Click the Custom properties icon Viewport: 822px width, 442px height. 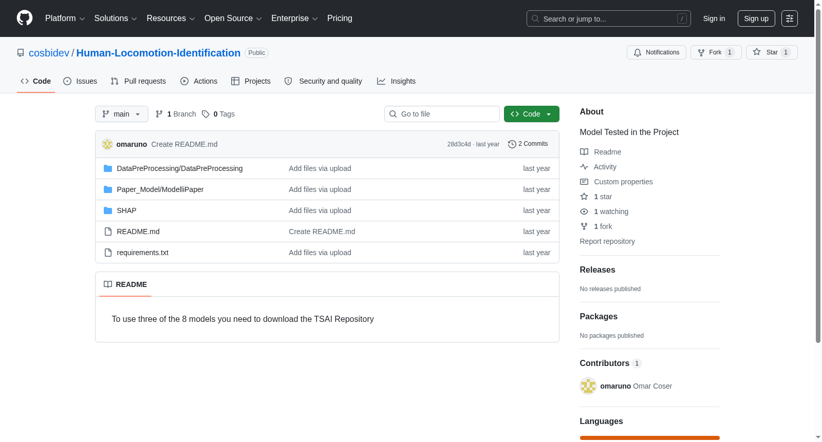584,182
